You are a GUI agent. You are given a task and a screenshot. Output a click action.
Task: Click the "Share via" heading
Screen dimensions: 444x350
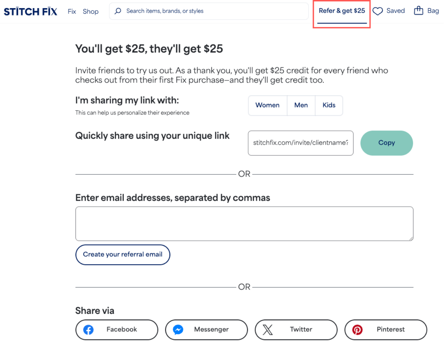coord(95,311)
